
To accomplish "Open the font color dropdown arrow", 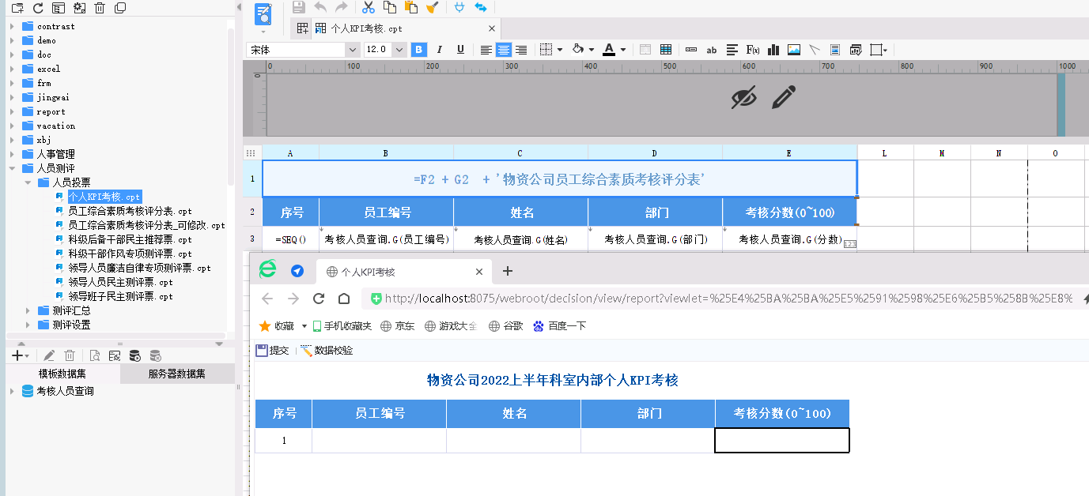I will point(623,50).
